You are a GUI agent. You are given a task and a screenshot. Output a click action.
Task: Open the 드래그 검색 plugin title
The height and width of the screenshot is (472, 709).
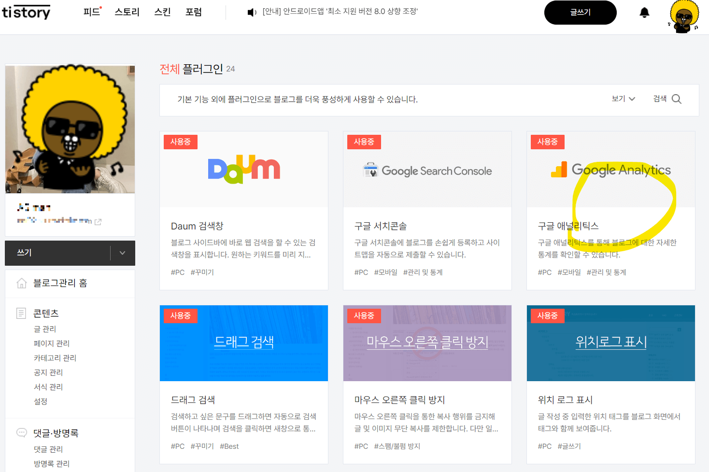(x=193, y=400)
